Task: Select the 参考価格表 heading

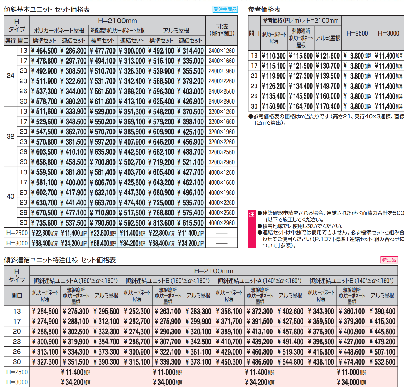Action: (x=264, y=10)
